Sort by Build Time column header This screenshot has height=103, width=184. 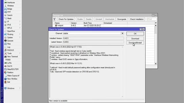point(93,23)
